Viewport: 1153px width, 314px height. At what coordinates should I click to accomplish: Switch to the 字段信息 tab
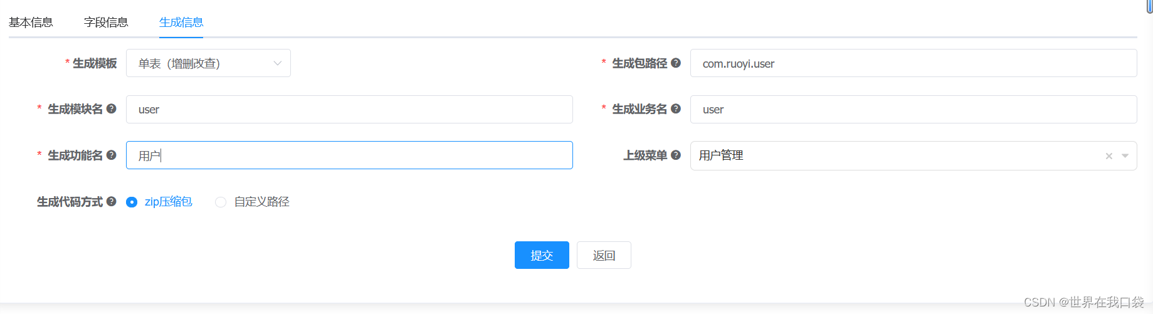[x=106, y=23]
